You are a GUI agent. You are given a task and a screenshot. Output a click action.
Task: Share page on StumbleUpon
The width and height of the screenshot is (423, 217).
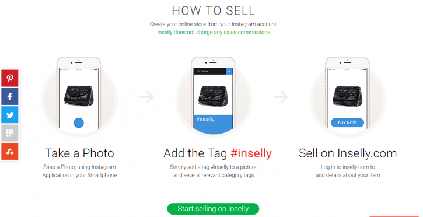pos(10,151)
